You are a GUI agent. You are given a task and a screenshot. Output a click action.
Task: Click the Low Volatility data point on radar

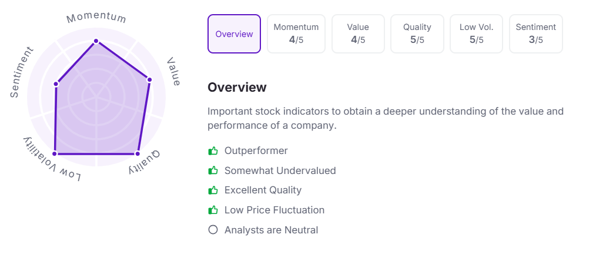55,153
